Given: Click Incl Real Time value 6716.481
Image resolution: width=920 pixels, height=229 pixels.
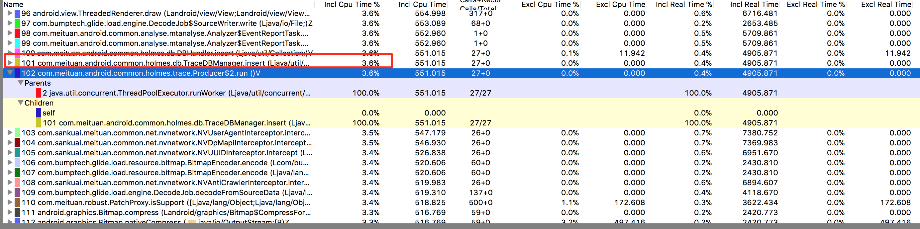Looking at the screenshot, I should coord(760,14).
